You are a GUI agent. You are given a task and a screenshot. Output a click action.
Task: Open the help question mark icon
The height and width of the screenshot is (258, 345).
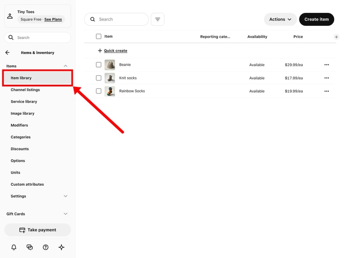point(46,247)
